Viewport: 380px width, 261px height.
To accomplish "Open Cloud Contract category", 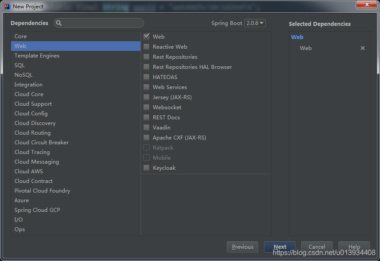I will pyautogui.click(x=76, y=181).
